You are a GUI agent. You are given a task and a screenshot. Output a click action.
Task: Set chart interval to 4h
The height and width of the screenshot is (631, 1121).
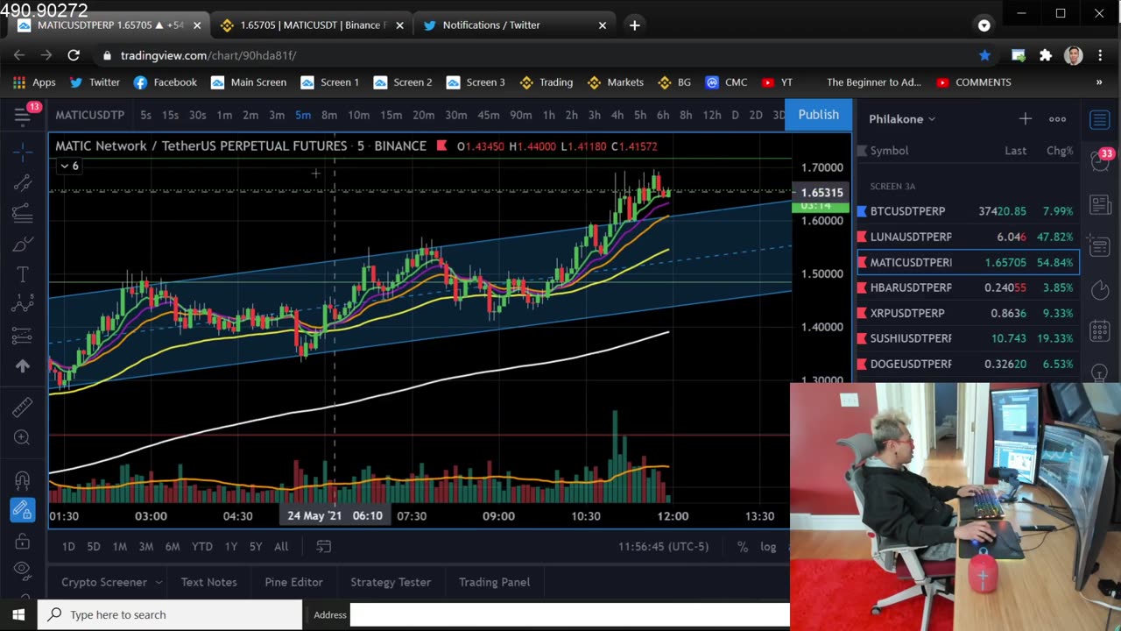(617, 115)
